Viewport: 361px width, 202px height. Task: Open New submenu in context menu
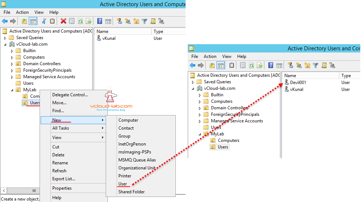pos(73,120)
